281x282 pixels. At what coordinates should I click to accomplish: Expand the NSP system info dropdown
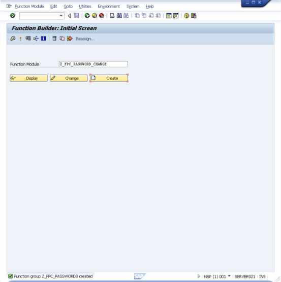229,276
